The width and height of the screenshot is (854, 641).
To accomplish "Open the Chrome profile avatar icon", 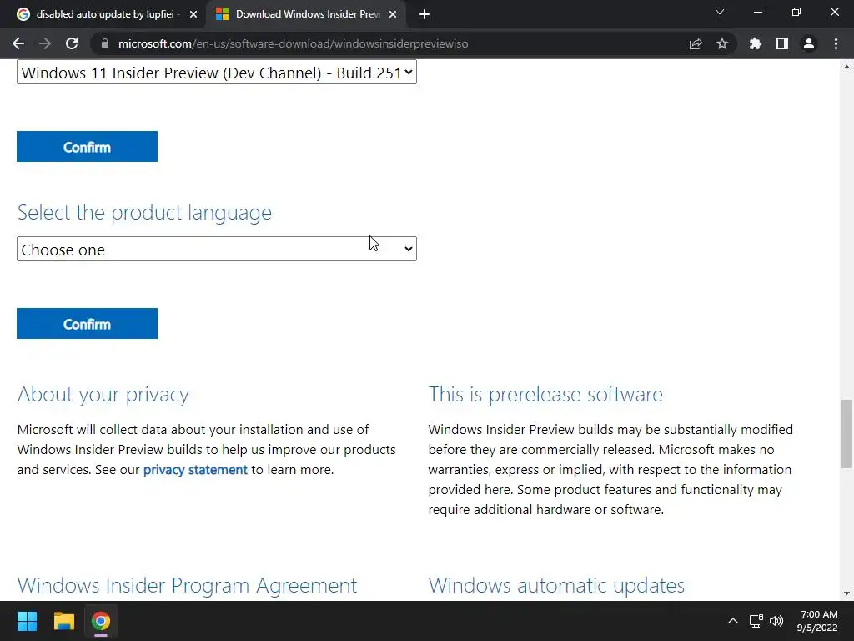I will (809, 43).
